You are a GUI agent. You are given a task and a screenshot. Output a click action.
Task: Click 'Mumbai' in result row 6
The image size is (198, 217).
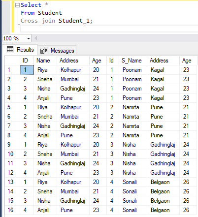pos(69,117)
